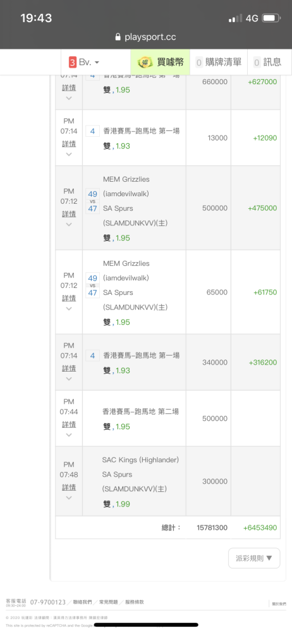Open the 服務條款 footer link
Screen dimensions: 292x633
[x=134, y=602]
